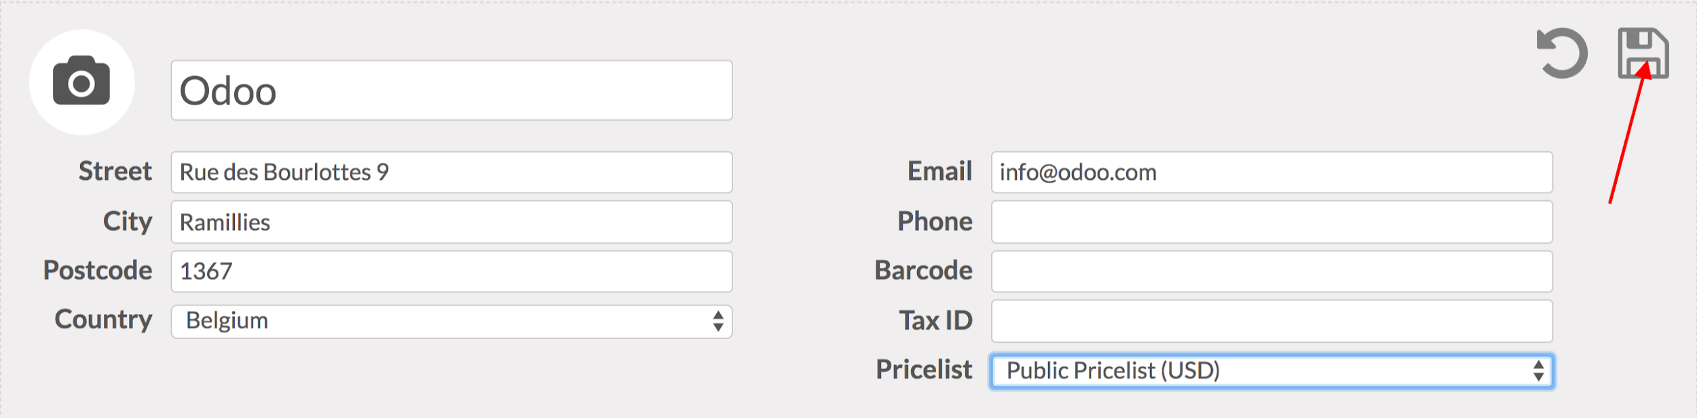1697x418 pixels.
Task: Click the Street field label
Action: click(115, 172)
